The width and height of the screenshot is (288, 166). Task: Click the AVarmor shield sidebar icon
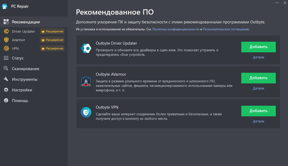[x=6, y=40]
